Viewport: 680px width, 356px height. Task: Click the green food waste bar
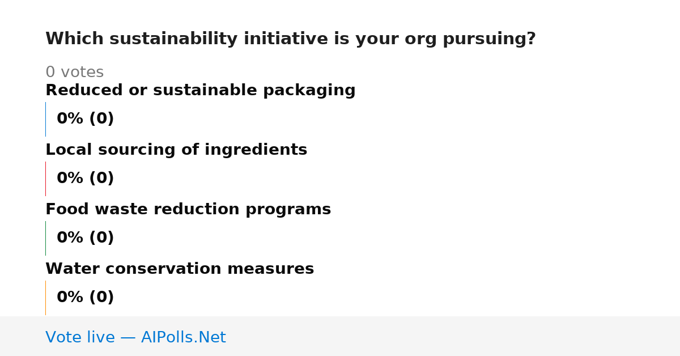[45, 238]
